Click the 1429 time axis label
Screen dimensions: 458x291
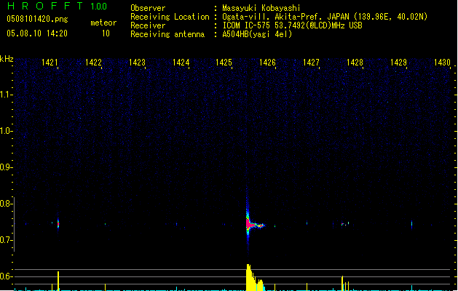pyautogui.click(x=398, y=63)
